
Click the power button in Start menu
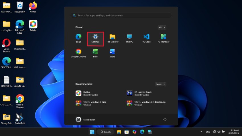pyautogui.click(x=165, y=119)
